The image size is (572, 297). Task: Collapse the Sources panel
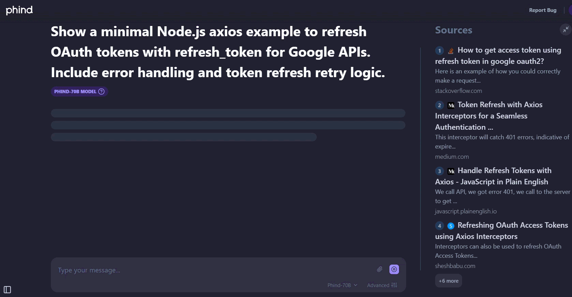tap(566, 30)
